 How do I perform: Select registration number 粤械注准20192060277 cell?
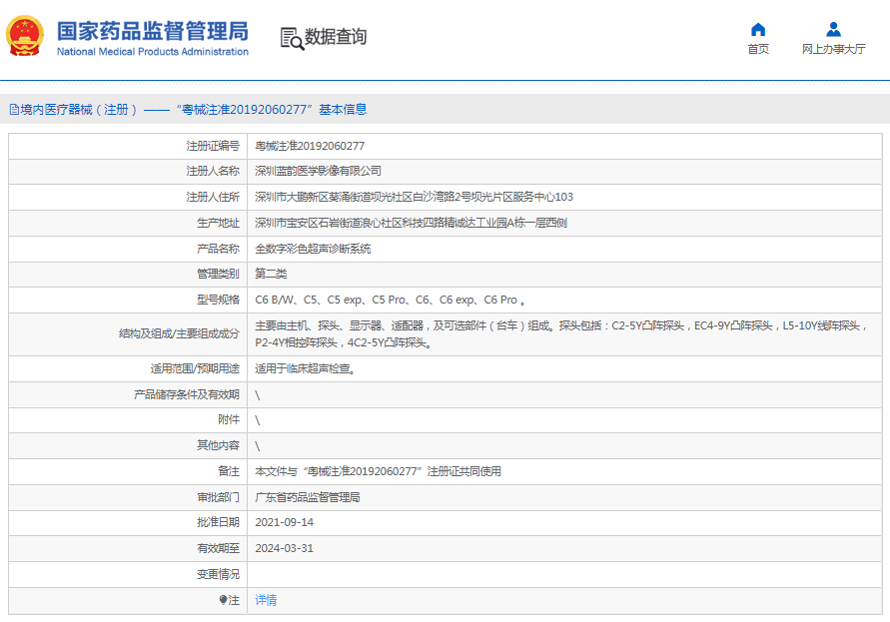(x=310, y=146)
